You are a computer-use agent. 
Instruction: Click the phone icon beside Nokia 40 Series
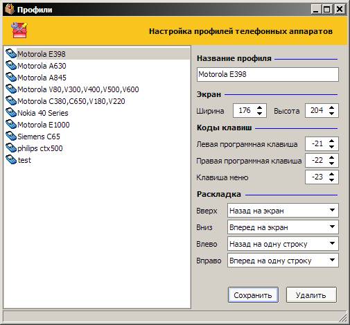point(11,113)
